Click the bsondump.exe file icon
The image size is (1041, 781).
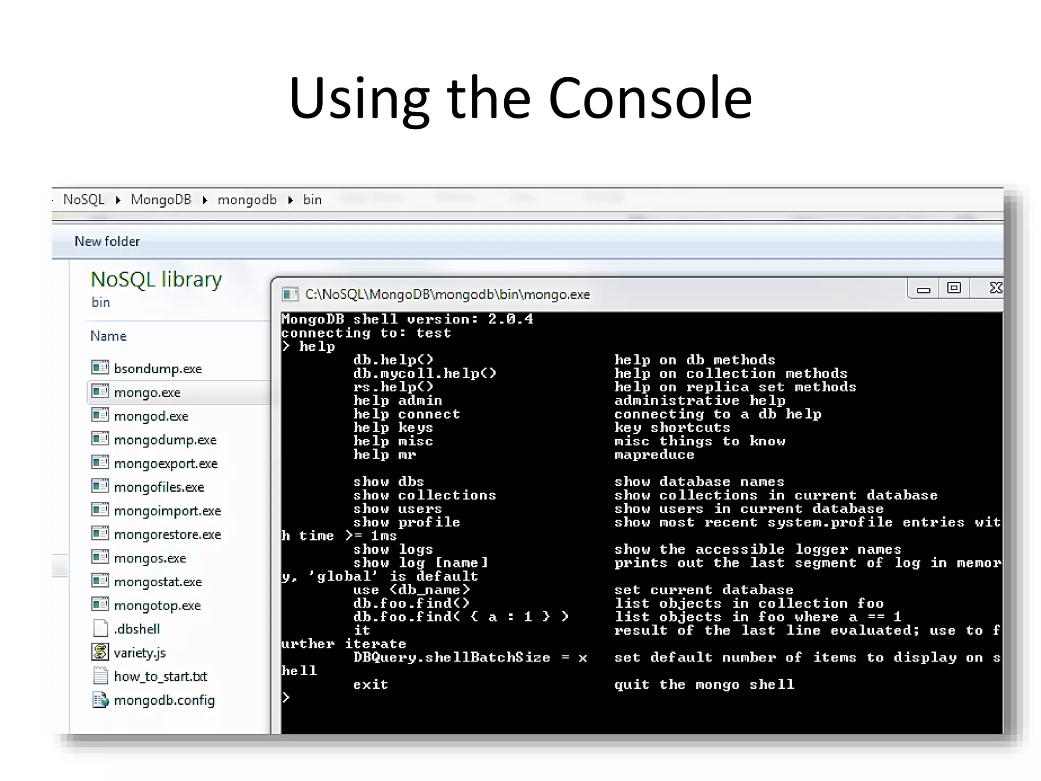[x=100, y=367]
